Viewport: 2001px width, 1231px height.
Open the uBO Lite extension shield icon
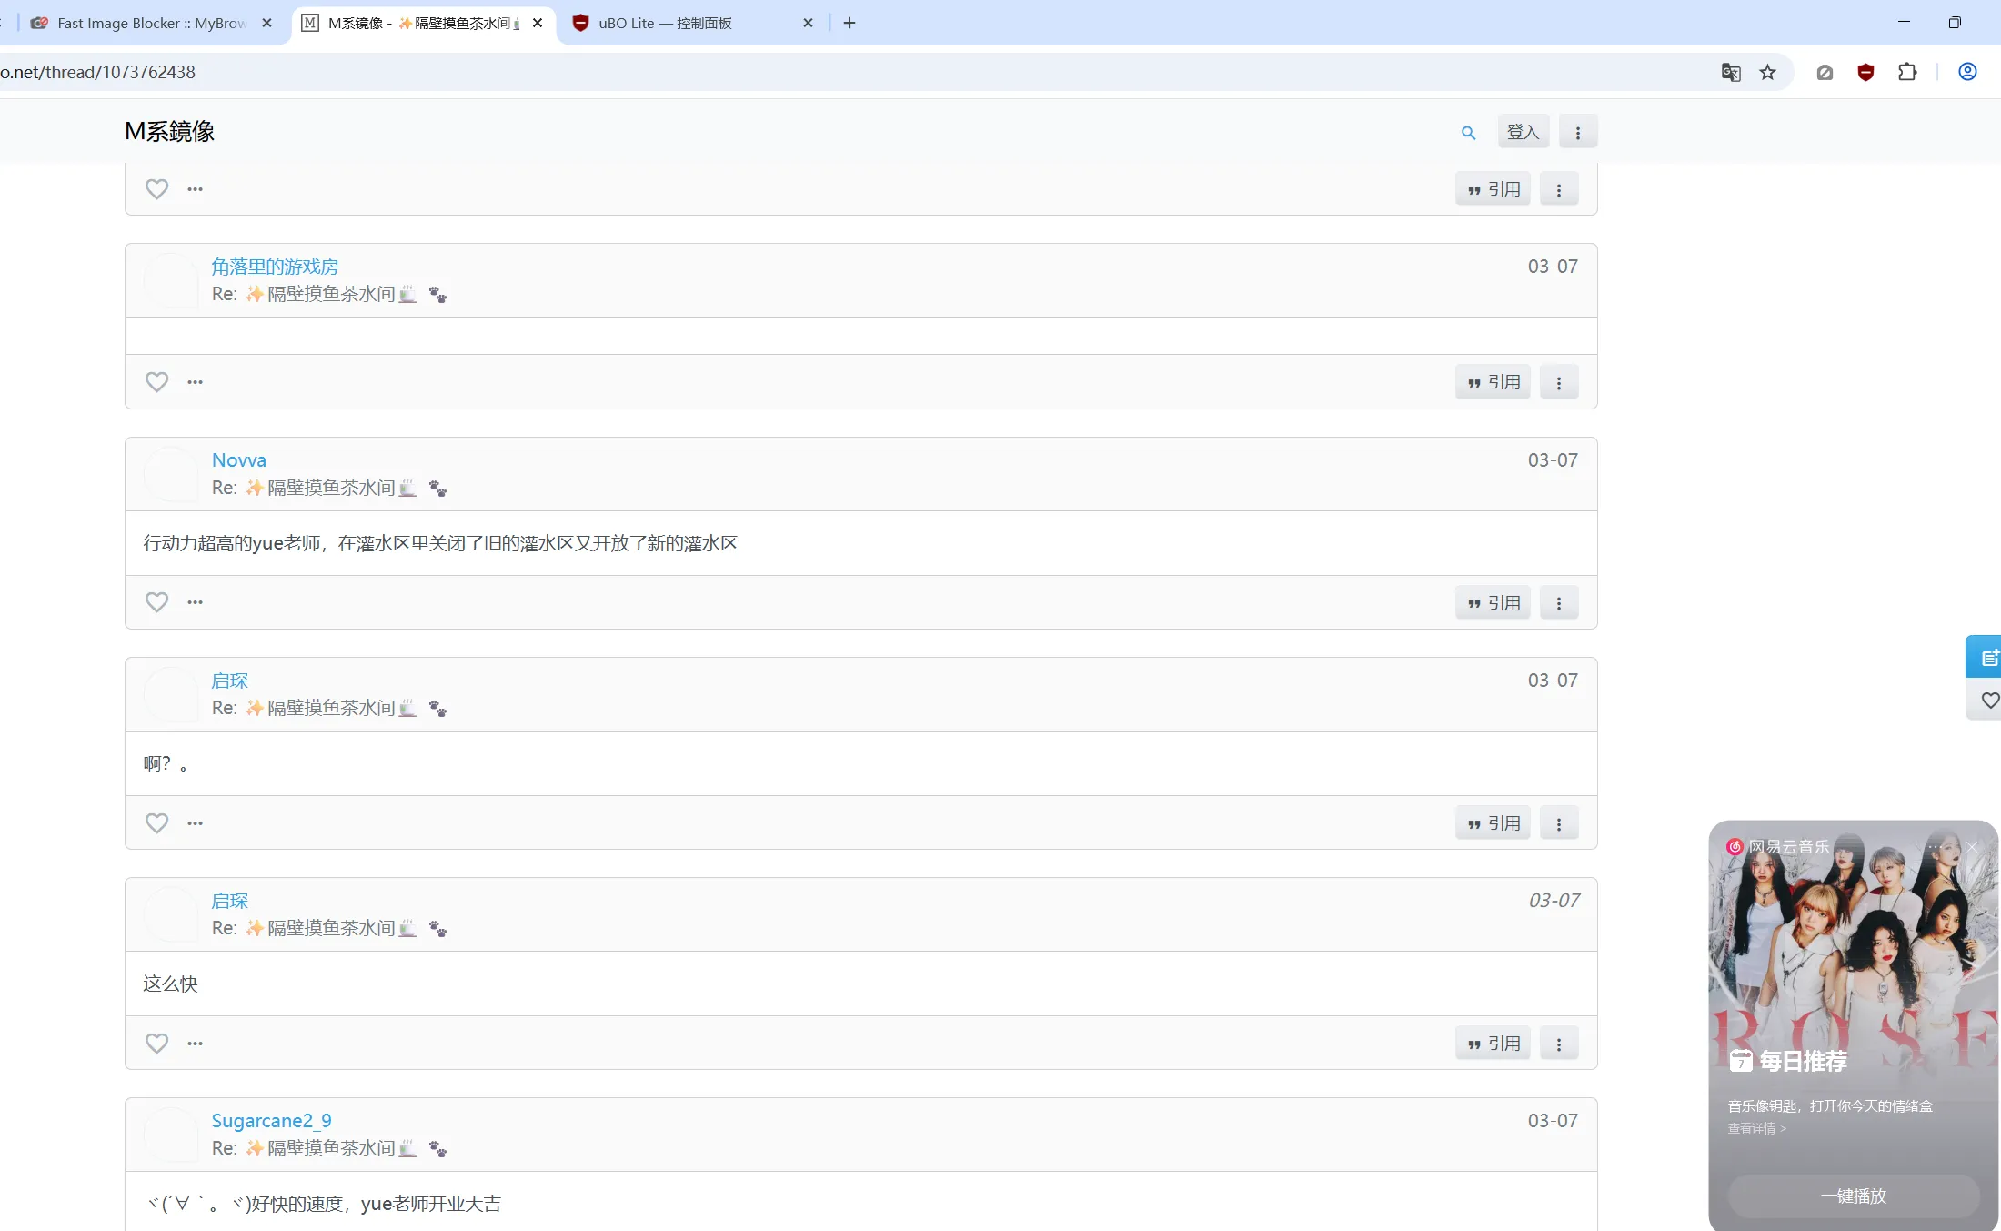pos(1865,72)
